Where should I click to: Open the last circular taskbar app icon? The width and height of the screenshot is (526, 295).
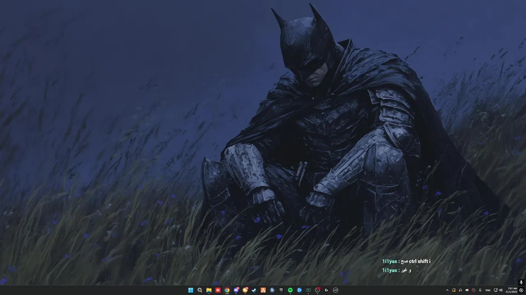pyautogui.click(x=335, y=290)
